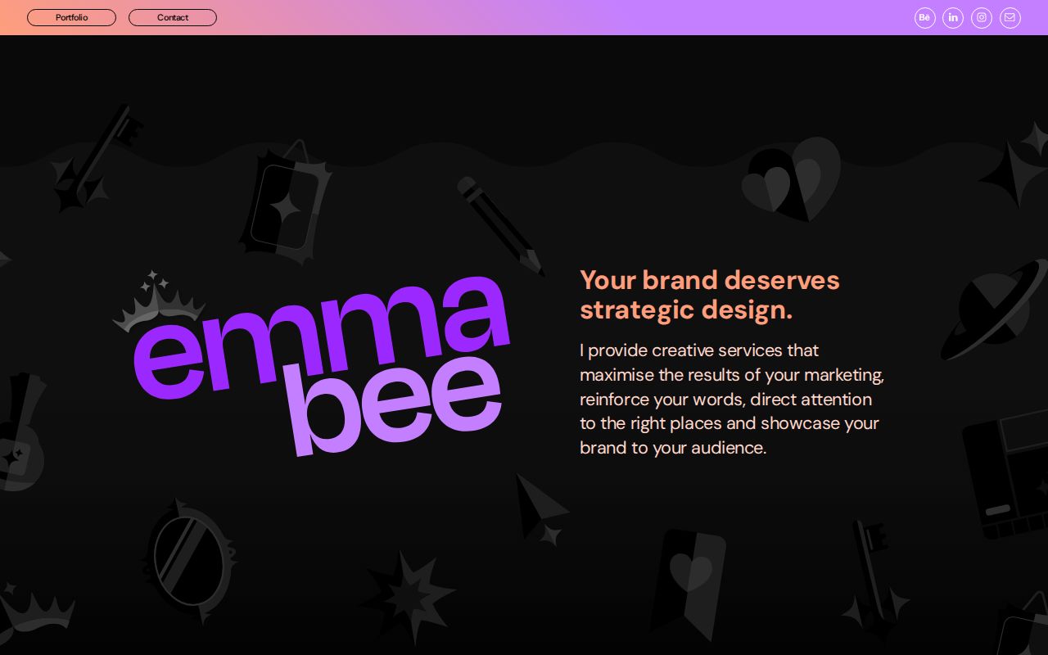
Task: Open Emma Bee's Behance profile
Action: pyautogui.click(x=924, y=17)
